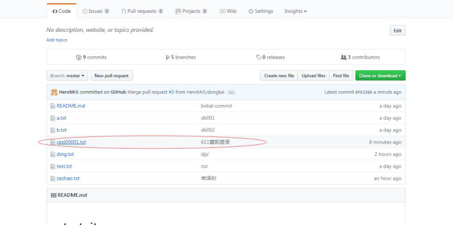
Task: Show the 3 contributors
Action: [x=360, y=57]
